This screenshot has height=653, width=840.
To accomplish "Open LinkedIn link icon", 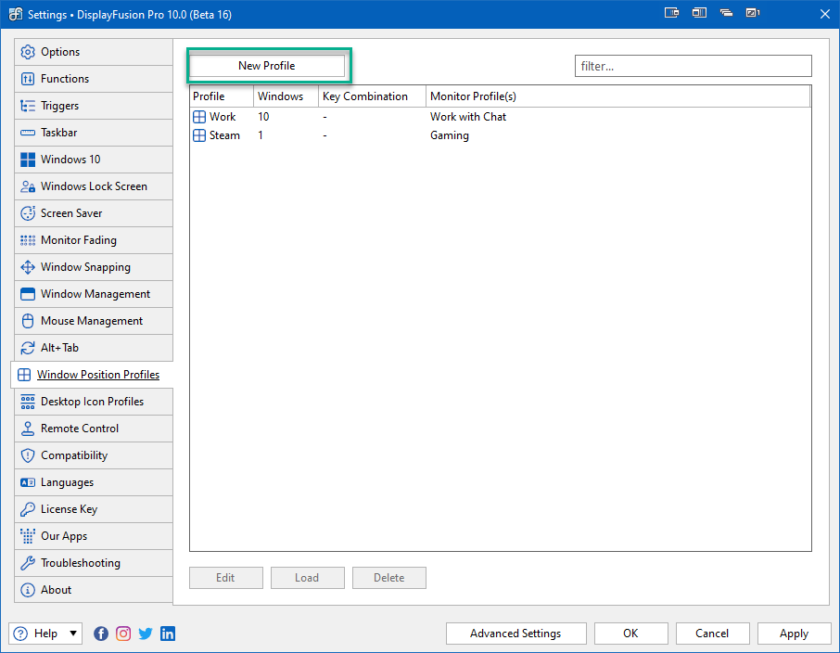I will 168,634.
